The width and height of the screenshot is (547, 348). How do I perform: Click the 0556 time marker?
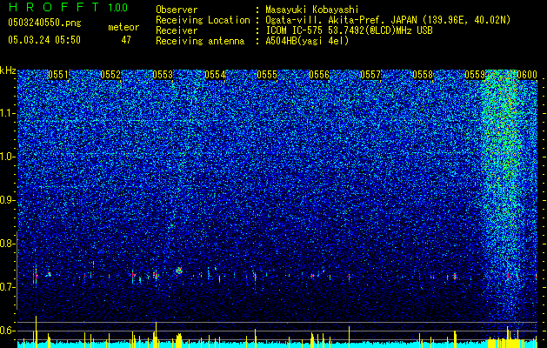[x=319, y=75]
